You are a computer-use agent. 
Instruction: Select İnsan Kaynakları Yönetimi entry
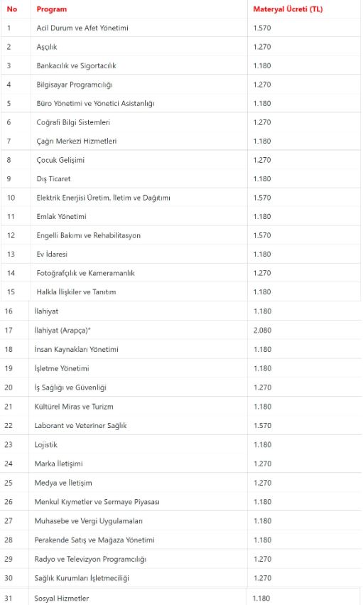[x=76, y=349]
